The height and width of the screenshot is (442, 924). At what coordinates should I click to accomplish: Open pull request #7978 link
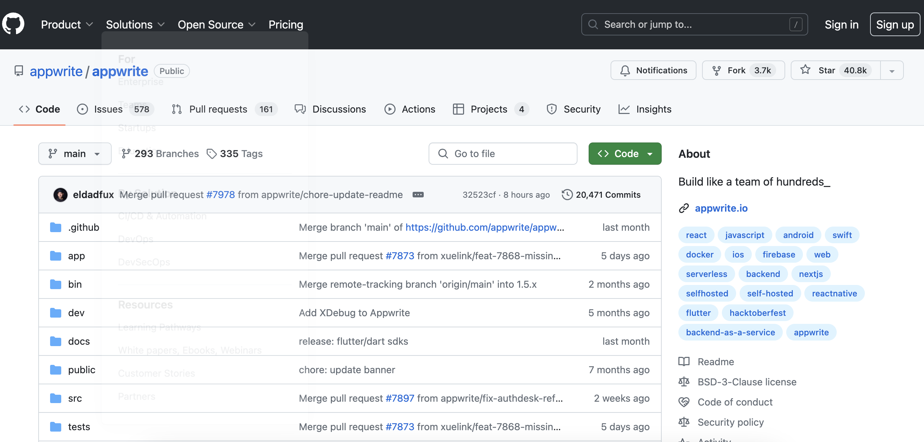pos(220,195)
